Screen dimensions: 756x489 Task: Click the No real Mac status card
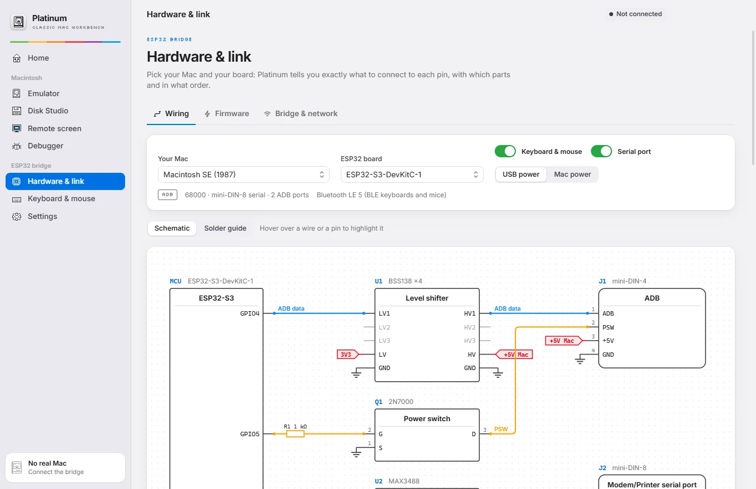pos(66,467)
